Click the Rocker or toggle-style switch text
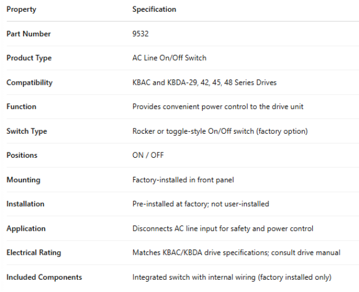This screenshot has width=359, height=292. tap(219, 131)
